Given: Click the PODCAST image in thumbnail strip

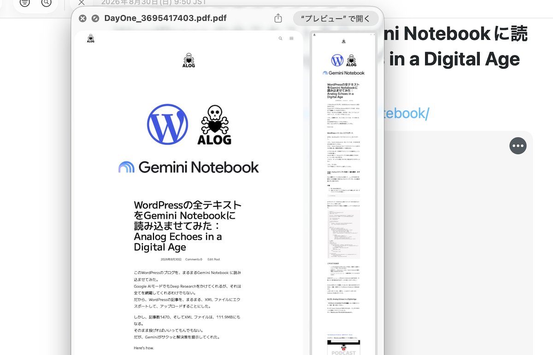Looking at the screenshot, I should 344,349.
